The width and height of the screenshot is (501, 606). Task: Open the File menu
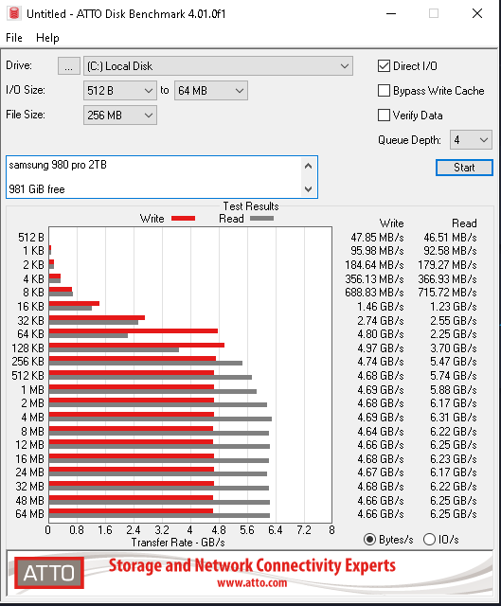click(x=14, y=38)
